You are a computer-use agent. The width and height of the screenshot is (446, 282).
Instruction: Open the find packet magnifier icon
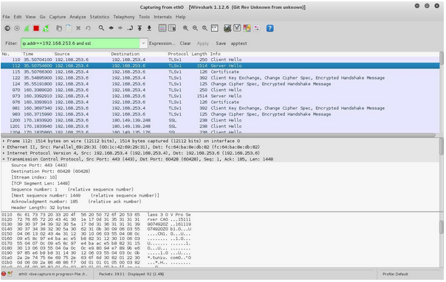tap(101, 28)
